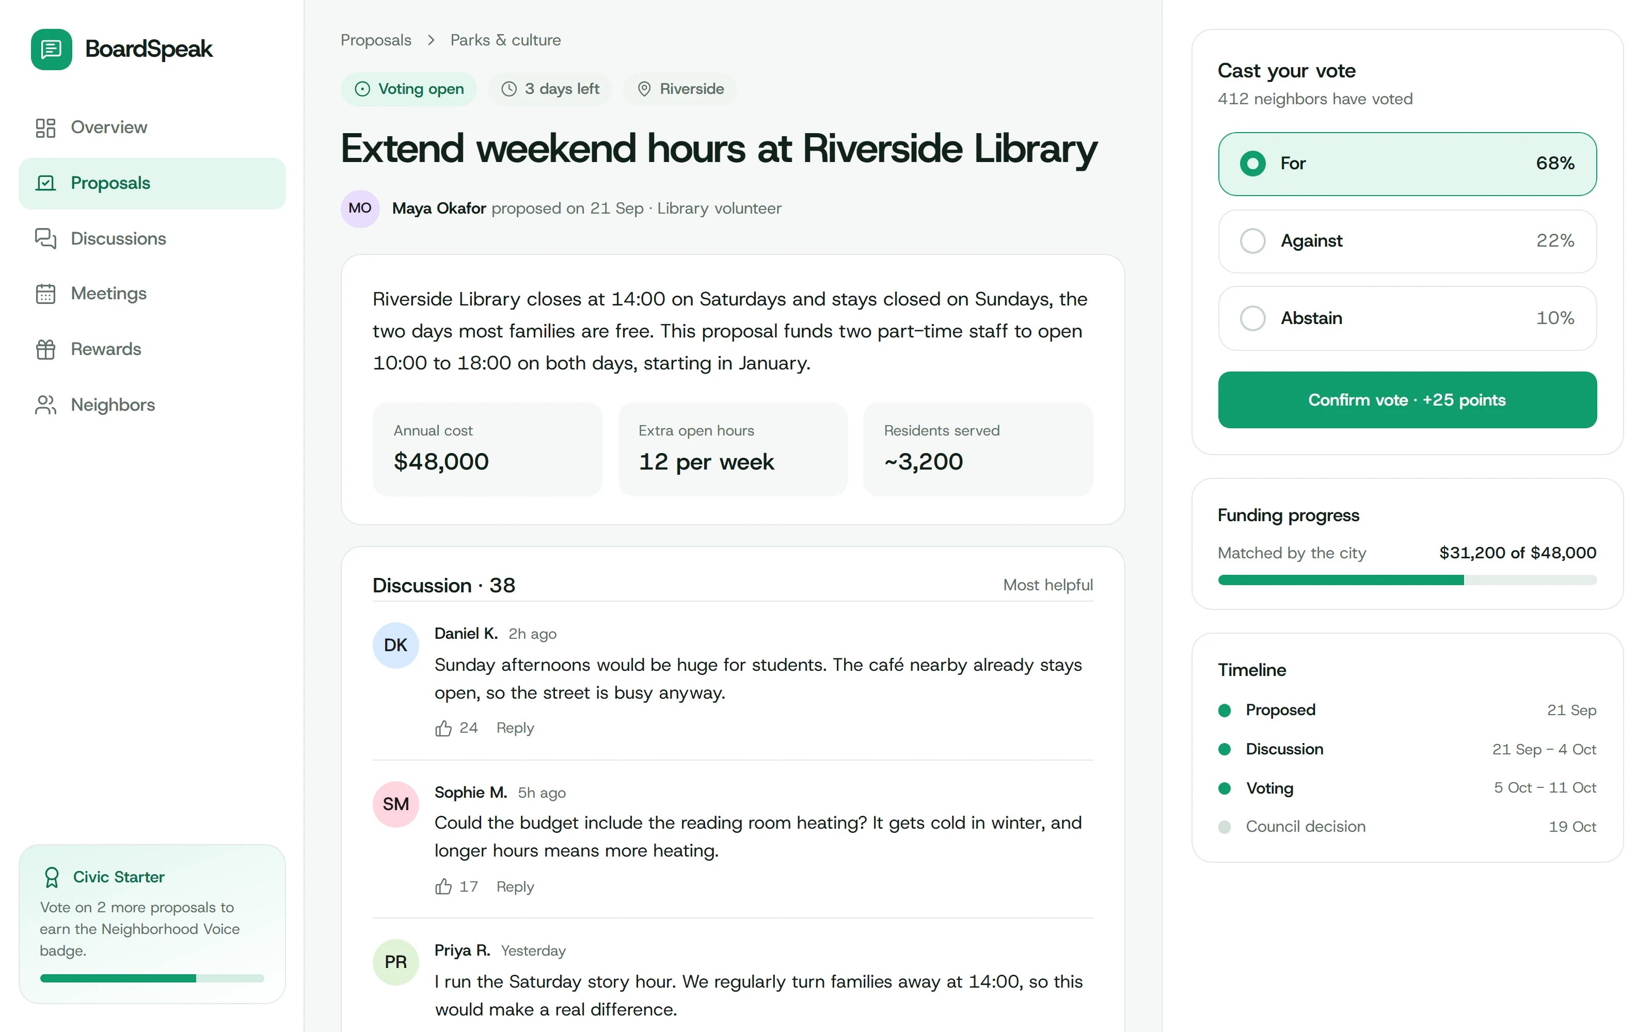Click the Annual cost $48,000 card
The width and height of the screenshot is (1652, 1032).
tap(487, 449)
